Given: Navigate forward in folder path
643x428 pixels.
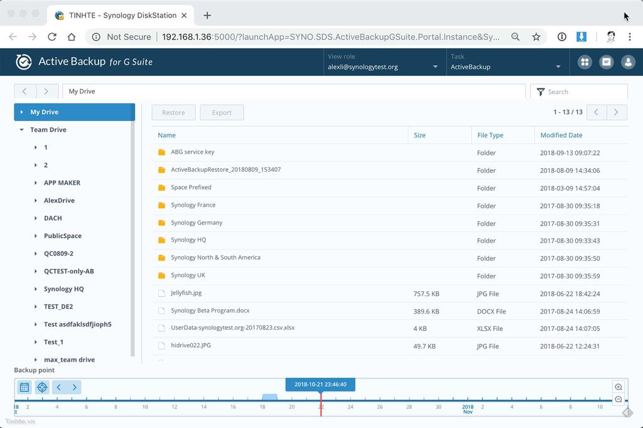Looking at the screenshot, I should (46, 91).
